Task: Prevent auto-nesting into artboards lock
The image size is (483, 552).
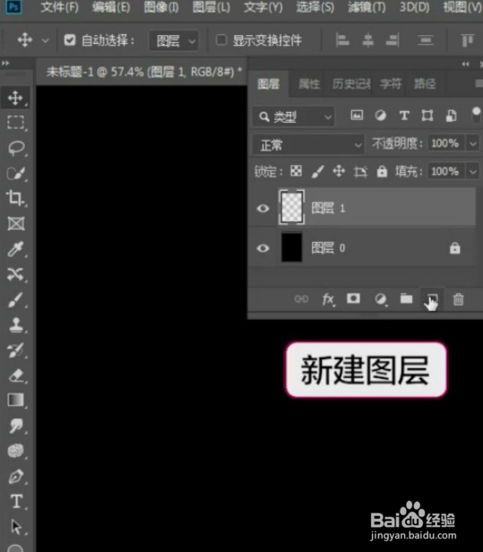Action: 360,172
